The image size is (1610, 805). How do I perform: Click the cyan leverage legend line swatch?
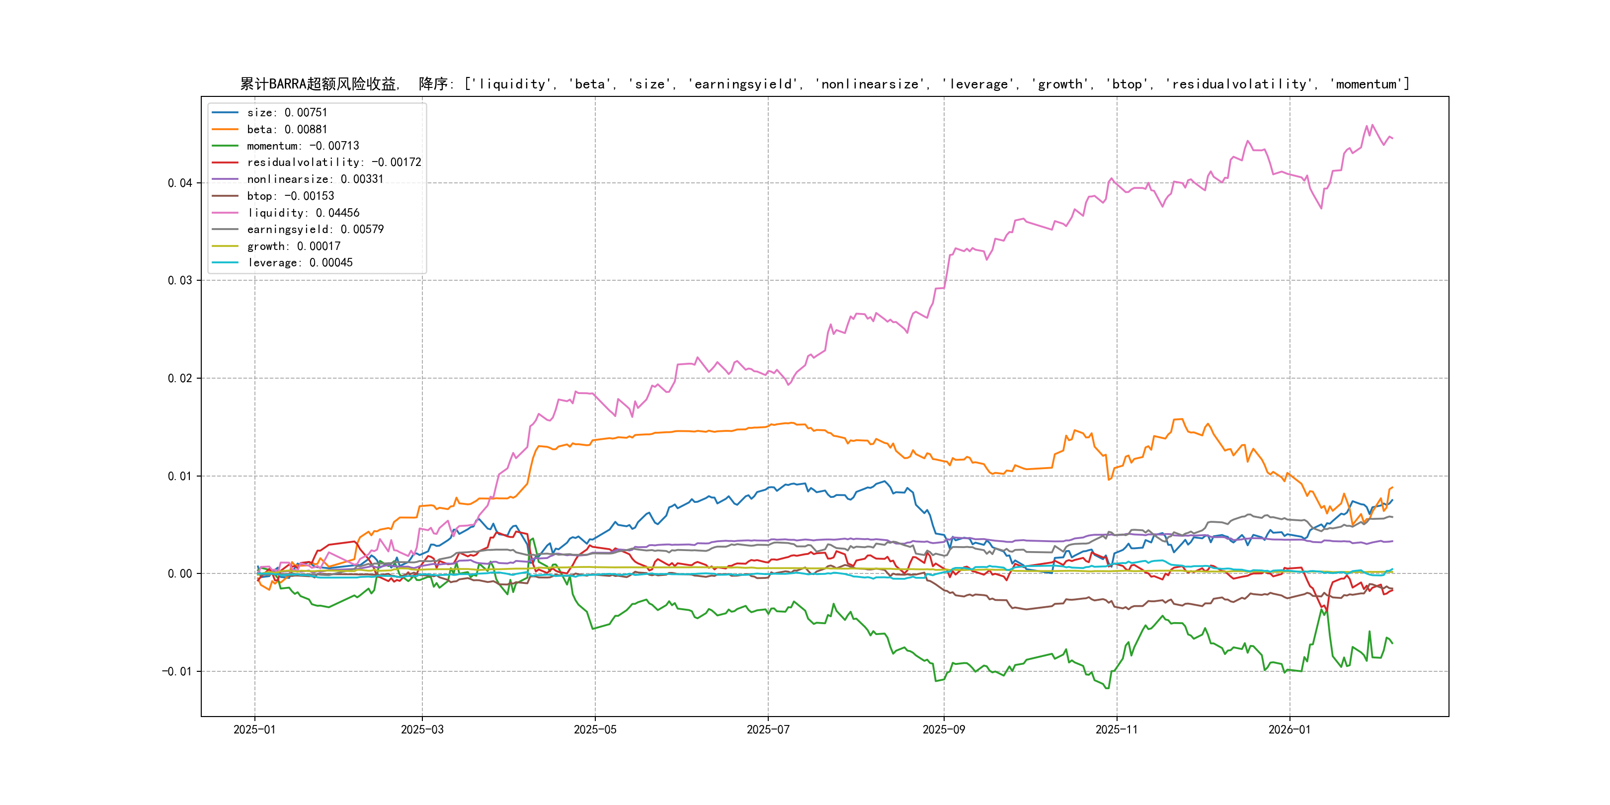225,262
